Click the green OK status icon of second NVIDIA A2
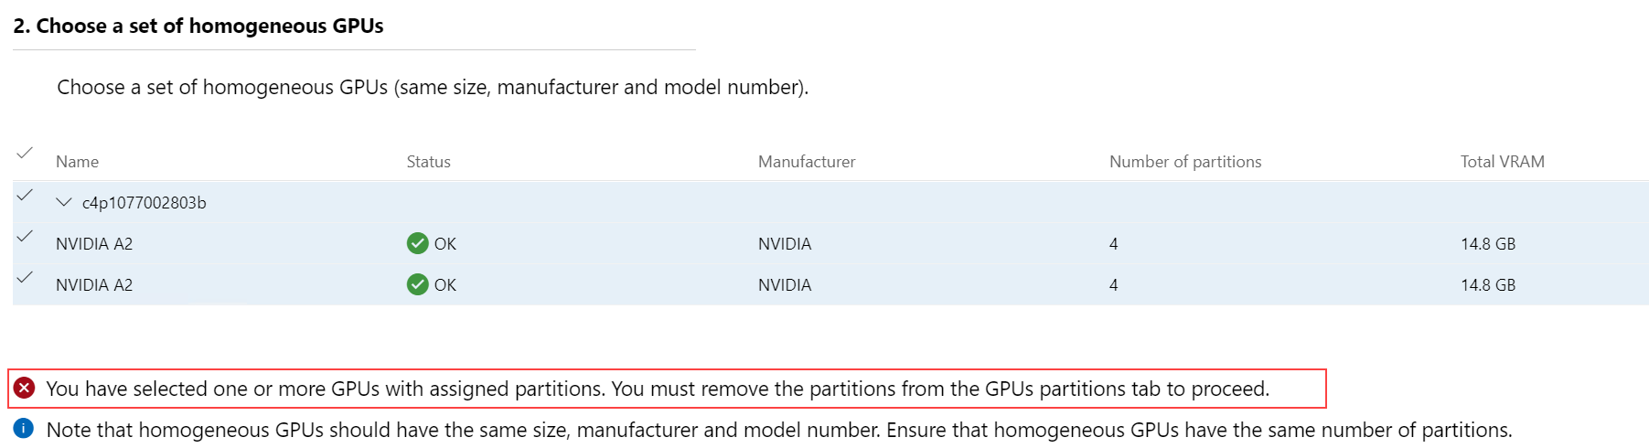The image size is (1649, 448). pos(417,284)
